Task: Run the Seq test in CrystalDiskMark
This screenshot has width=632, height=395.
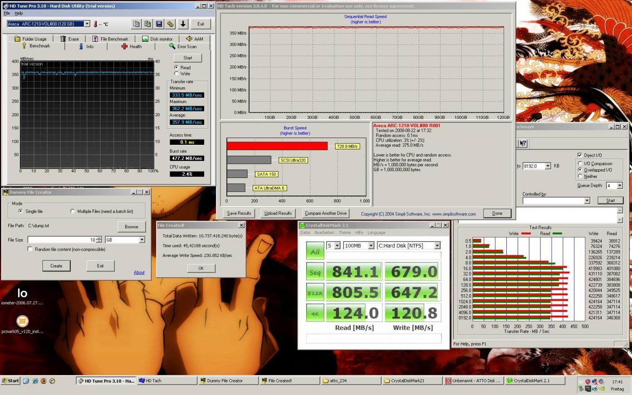Action: [315, 272]
